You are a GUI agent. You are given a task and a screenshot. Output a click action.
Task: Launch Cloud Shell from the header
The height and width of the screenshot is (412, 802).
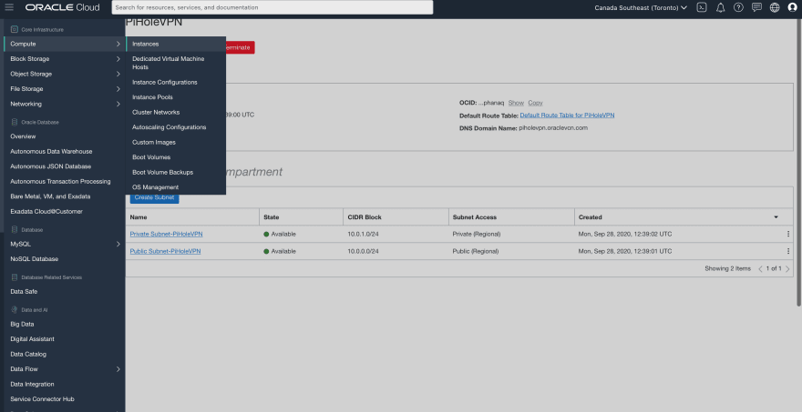[x=702, y=7]
